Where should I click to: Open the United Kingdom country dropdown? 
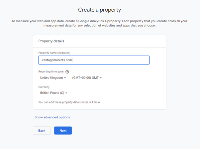click(53, 78)
